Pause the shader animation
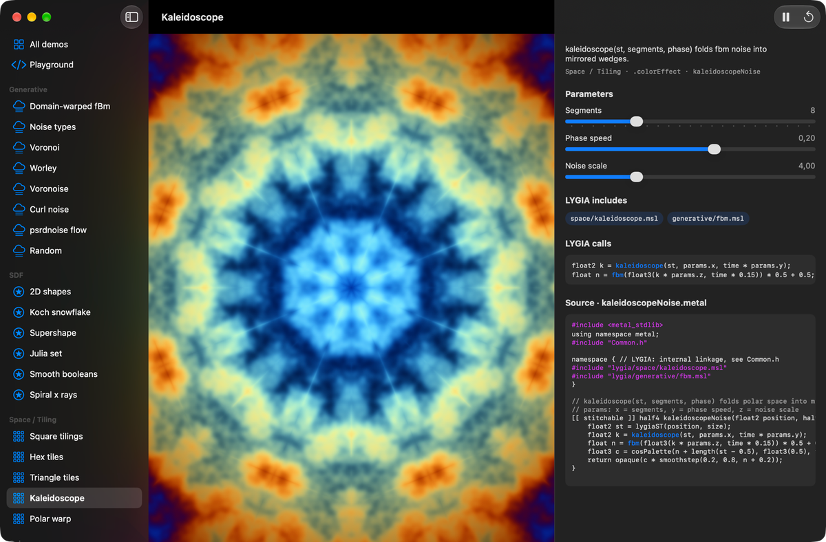The width and height of the screenshot is (826, 542). click(x=786, y=17)
